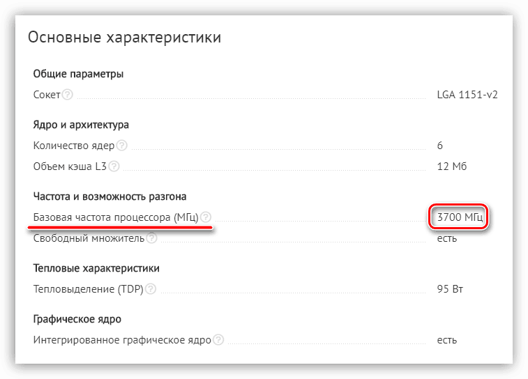This screenshot has width=528, height=379.
Task: Select the Общие параметры section title
Action: [78, 74]
